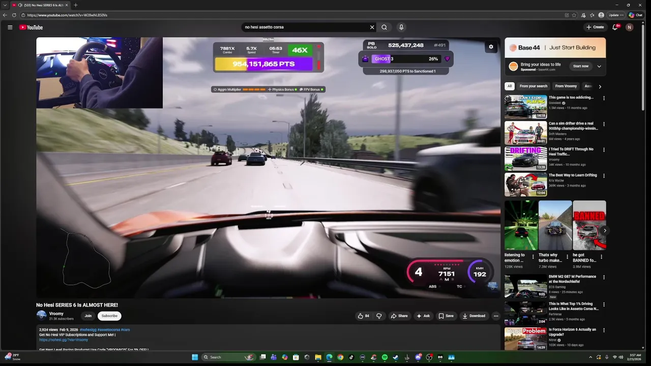The image size is (651, 366).
Task: Open File Explorer from the taskbar
Action: coord(318,357)
